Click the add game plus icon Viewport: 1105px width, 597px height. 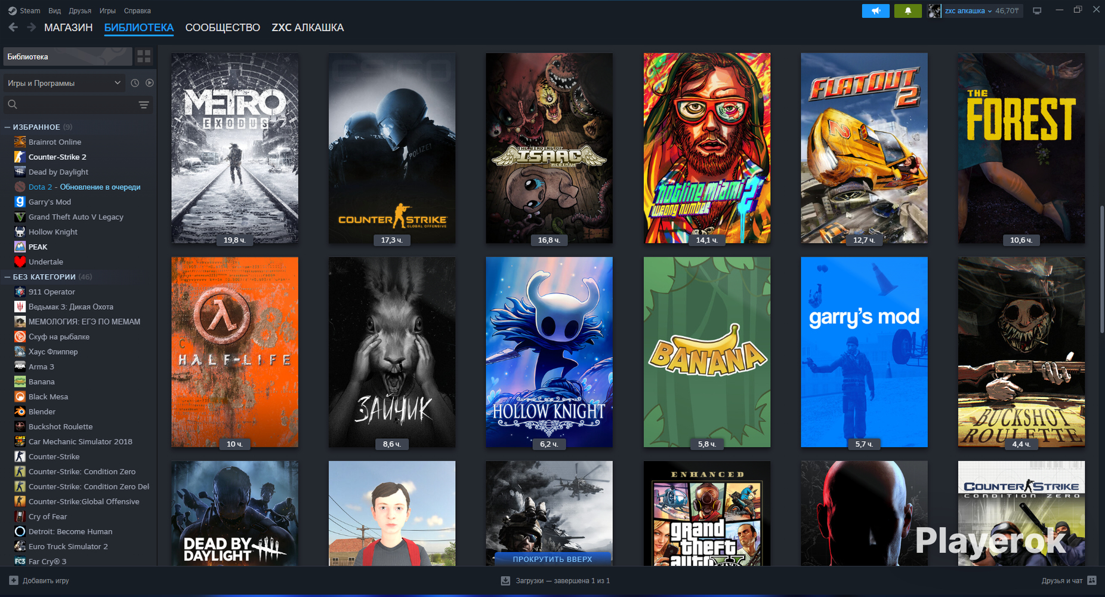(x=14, y=580)
